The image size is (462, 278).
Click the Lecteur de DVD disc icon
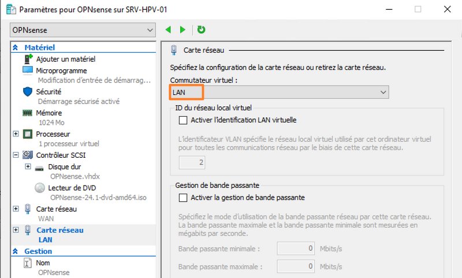[x=40, y=188]
